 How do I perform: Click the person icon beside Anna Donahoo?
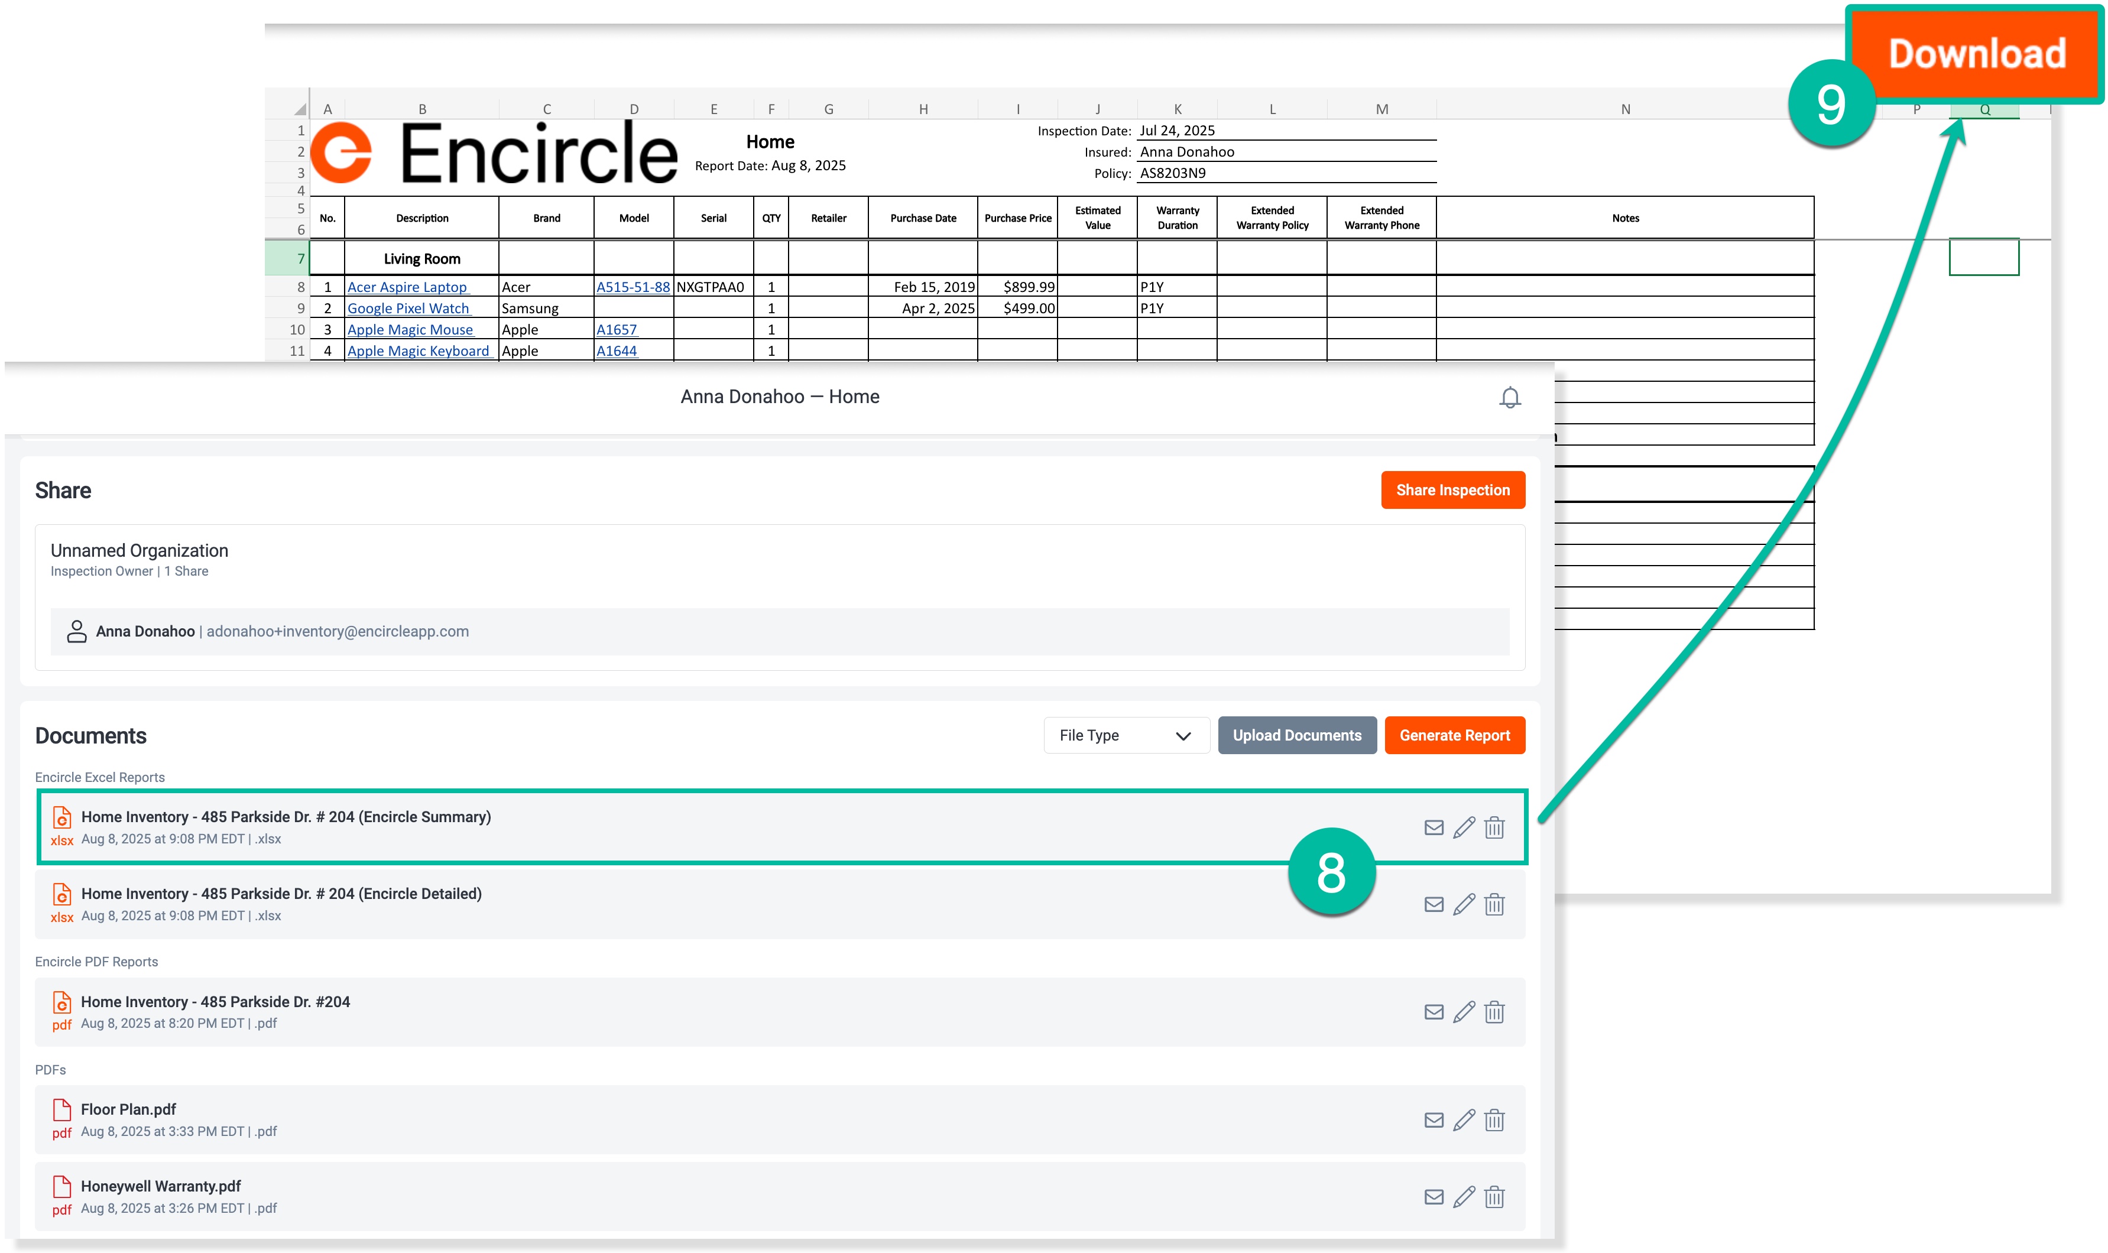(77, 631)
